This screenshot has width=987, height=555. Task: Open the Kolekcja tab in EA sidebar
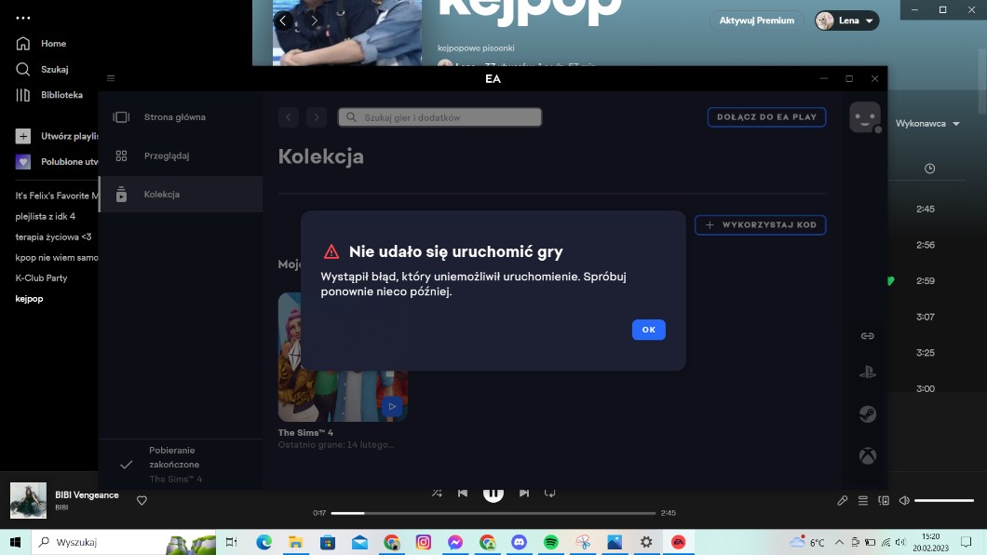[x=161, y=195]
